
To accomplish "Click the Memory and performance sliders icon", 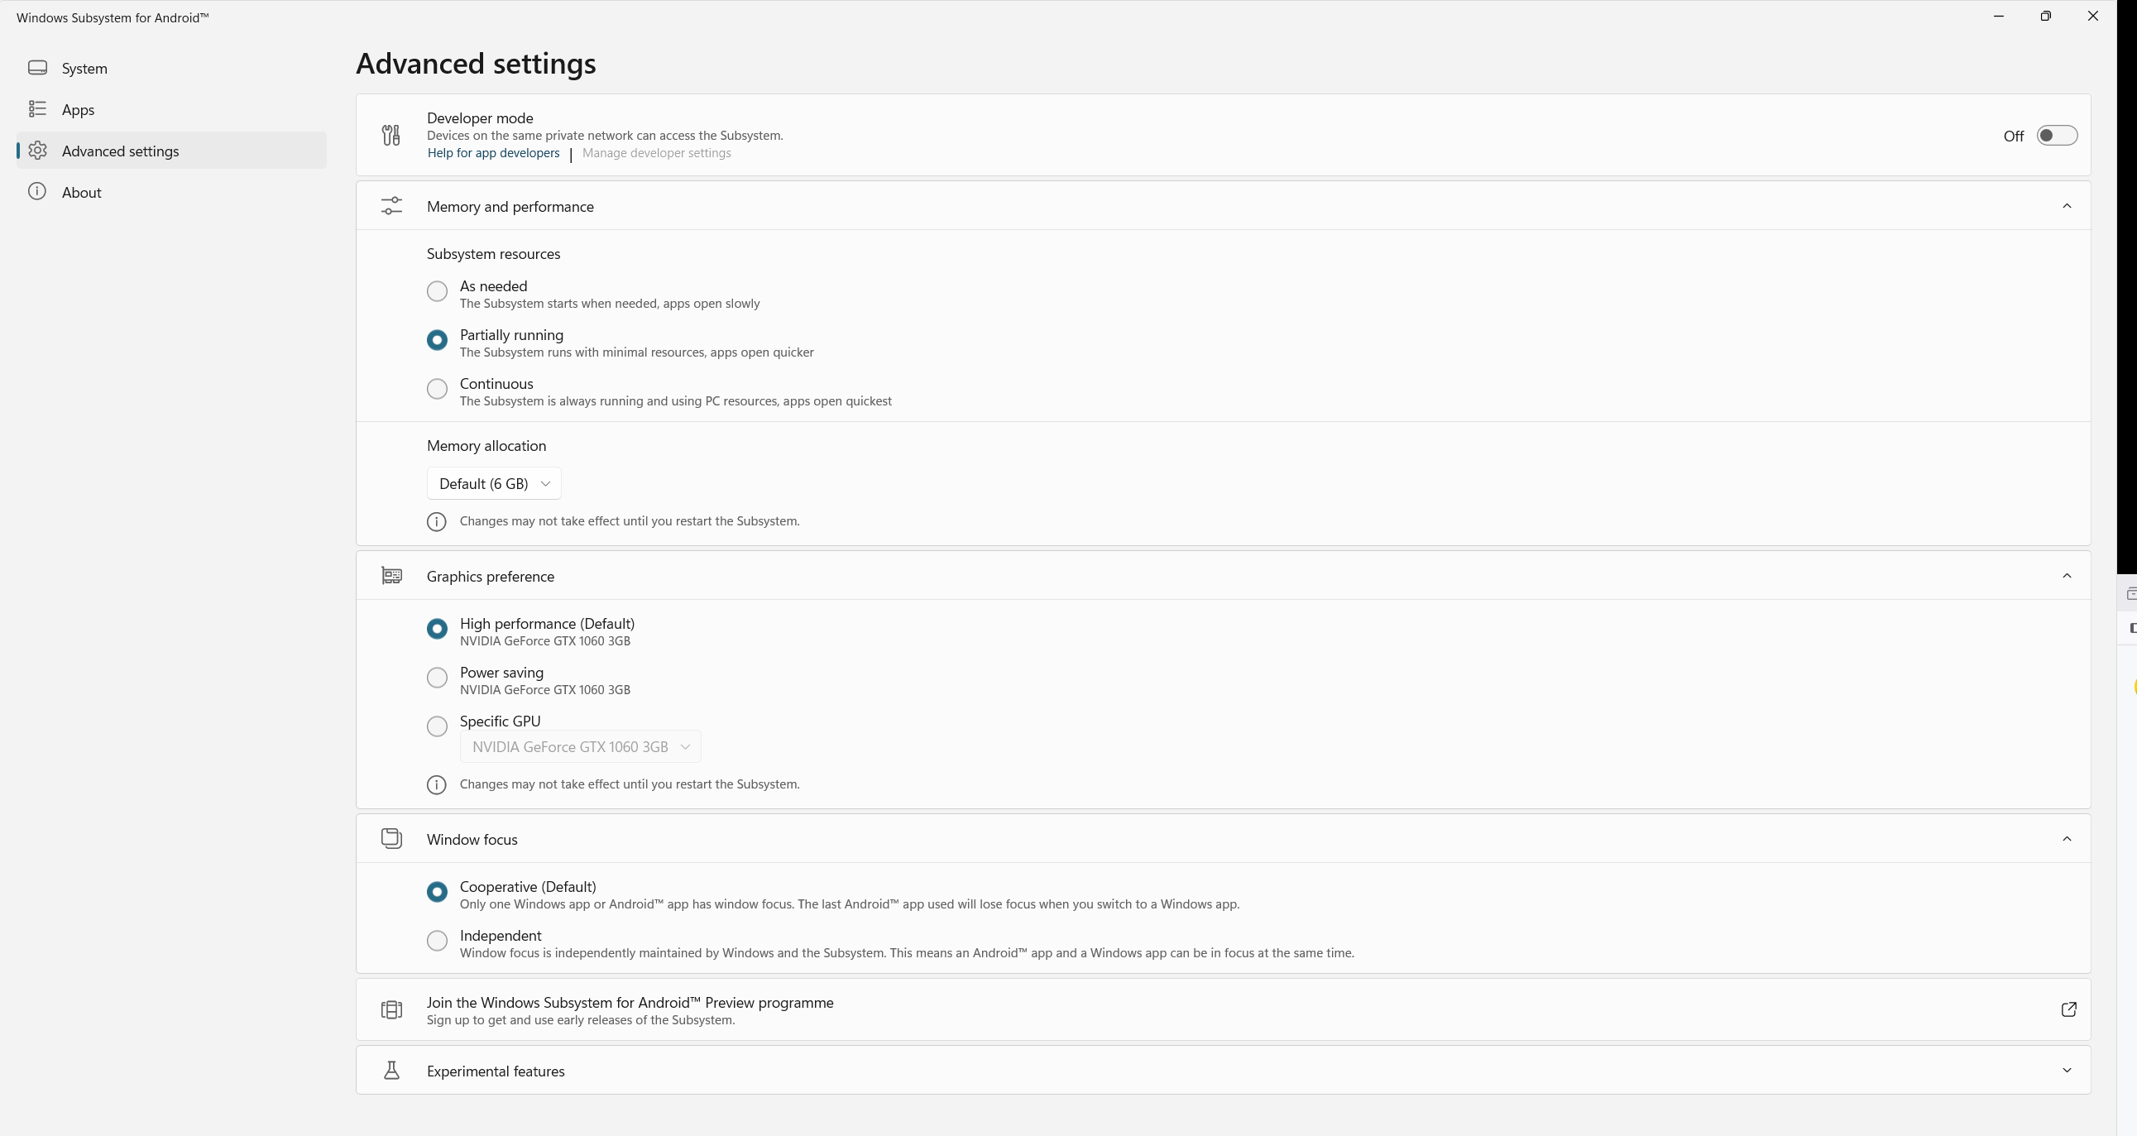I will click(391, 206).
